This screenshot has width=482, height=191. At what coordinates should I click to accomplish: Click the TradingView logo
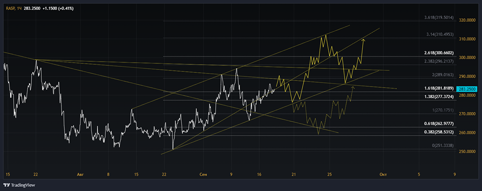pyautogui.click(x=19, y=185)
